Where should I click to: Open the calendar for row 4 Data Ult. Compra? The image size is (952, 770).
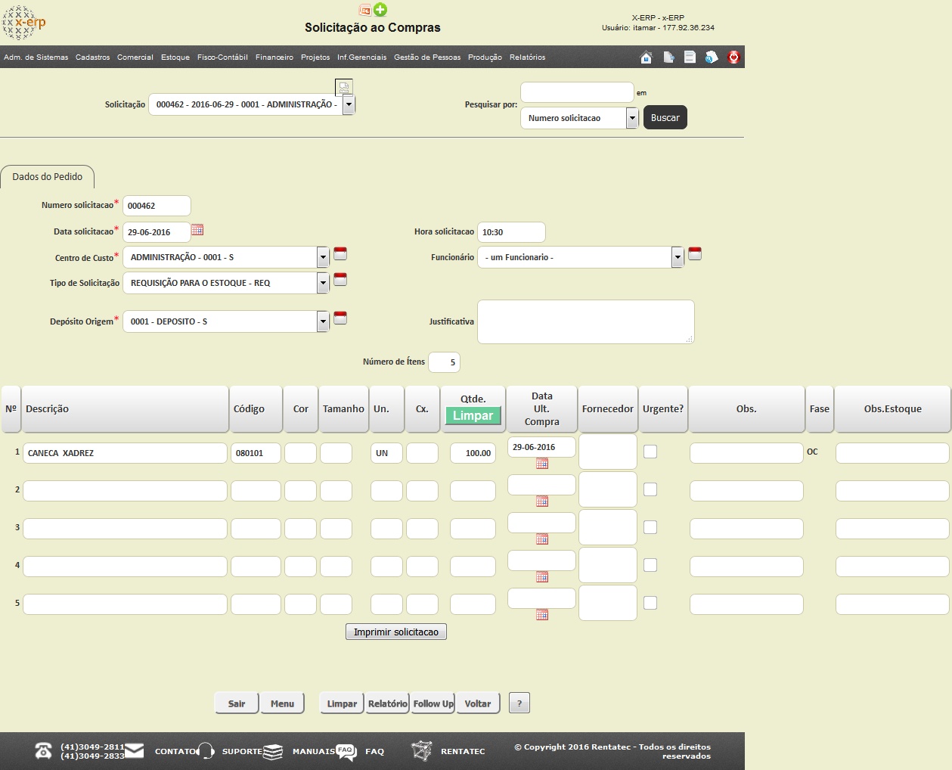pyautogui.click(x=542, y=577)
